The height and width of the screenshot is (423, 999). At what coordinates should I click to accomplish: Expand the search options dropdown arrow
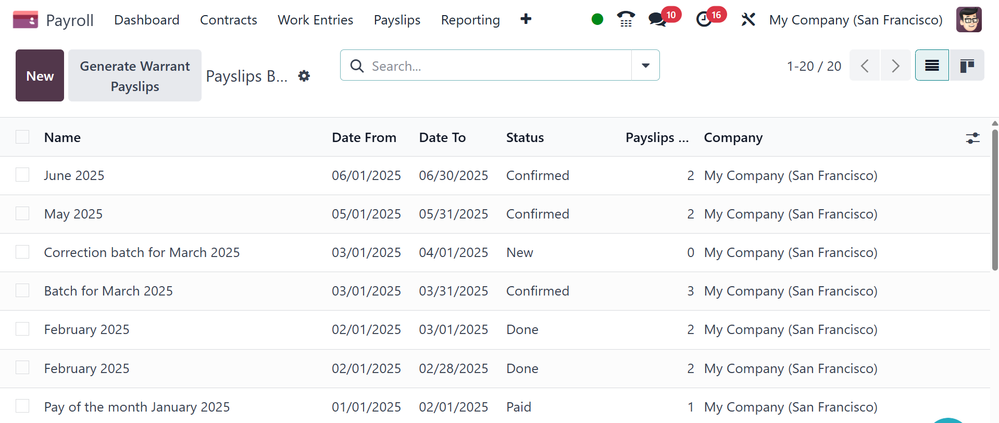pos(645,66)
